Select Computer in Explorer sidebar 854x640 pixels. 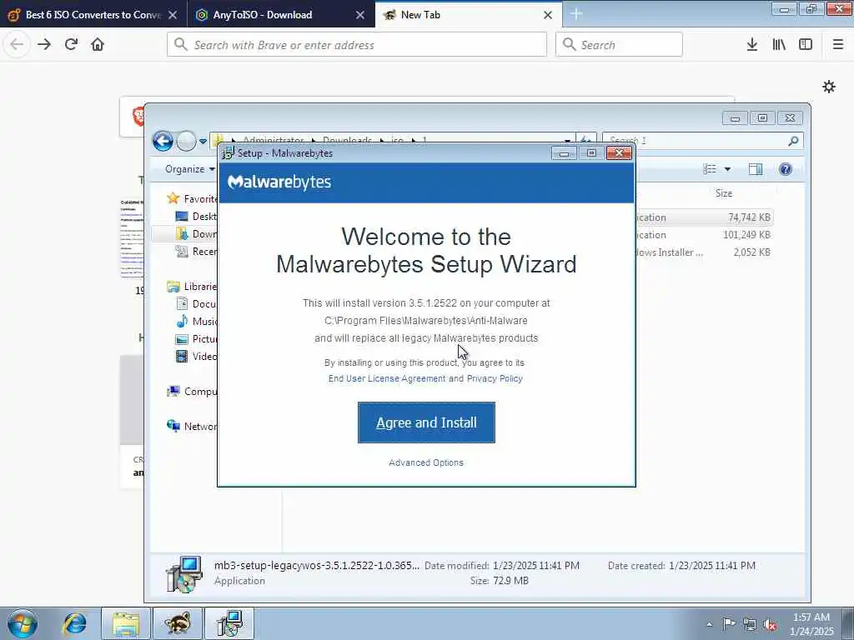[x=193, y=392]
